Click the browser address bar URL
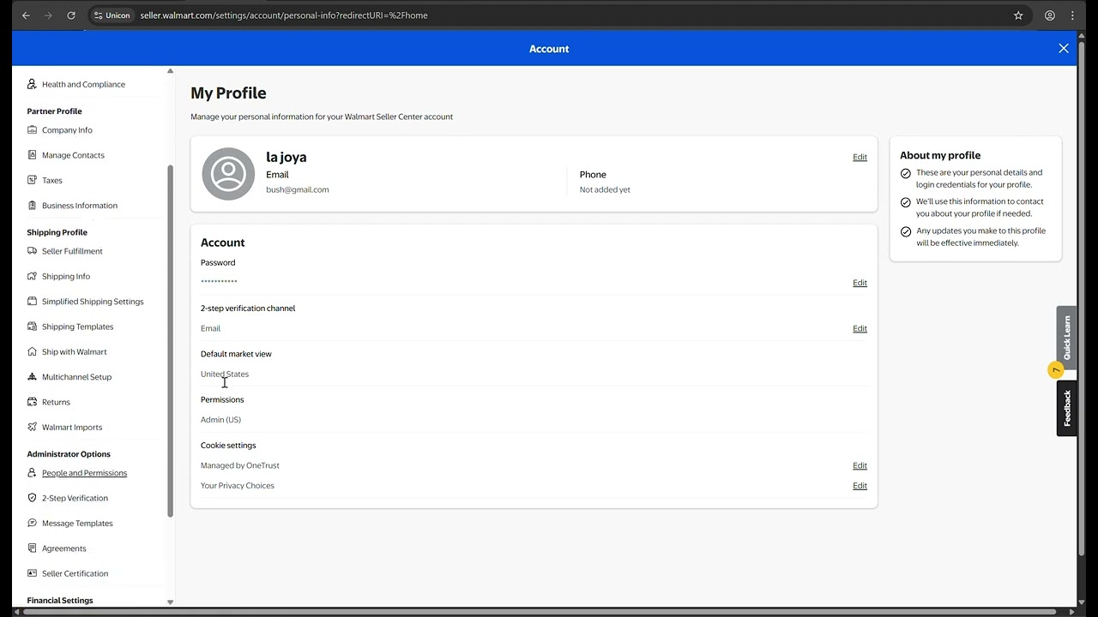This screenshot has width=1098, height=617. point(284,15)
